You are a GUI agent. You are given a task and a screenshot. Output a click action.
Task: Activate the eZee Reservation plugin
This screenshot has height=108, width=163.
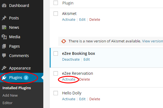tap(69, 79)
